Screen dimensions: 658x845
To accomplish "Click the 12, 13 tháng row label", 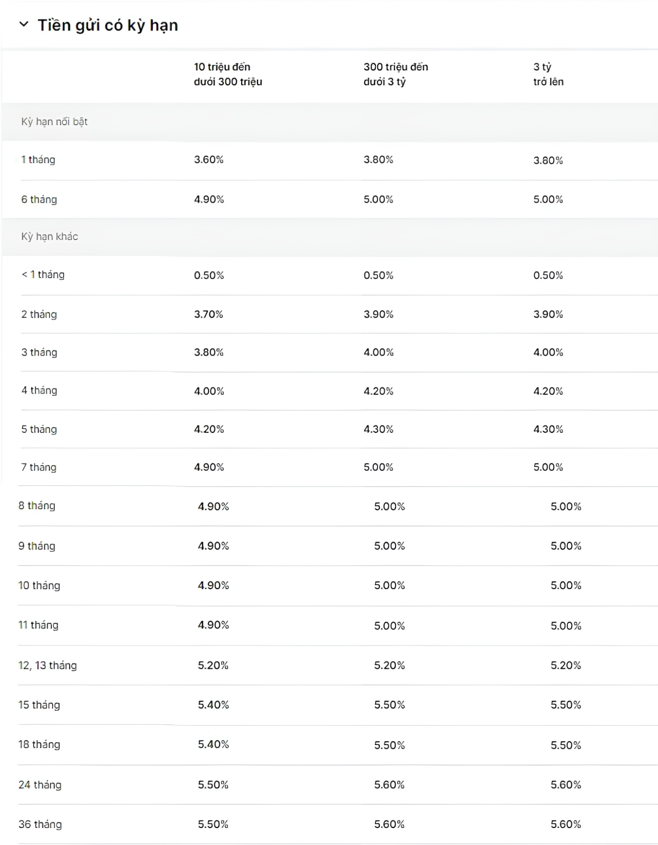I will [47, 665].
